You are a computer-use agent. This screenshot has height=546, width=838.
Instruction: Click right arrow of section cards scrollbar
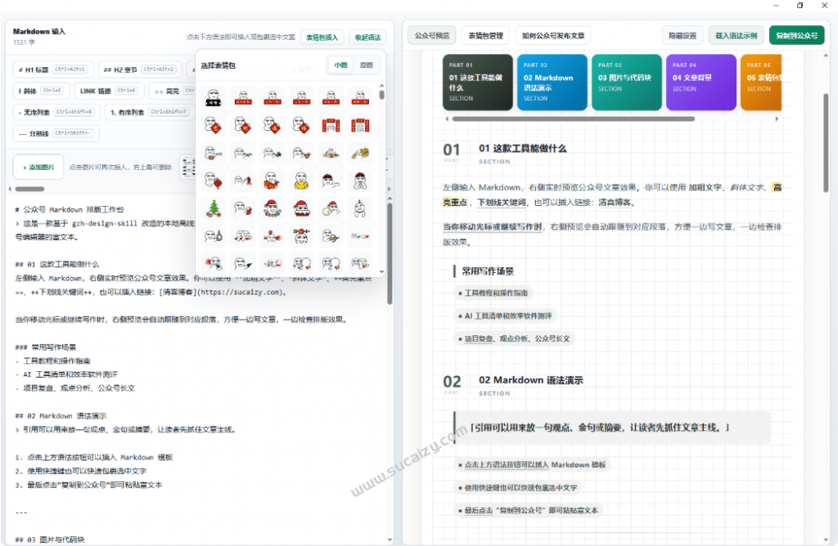click(777, 119)
